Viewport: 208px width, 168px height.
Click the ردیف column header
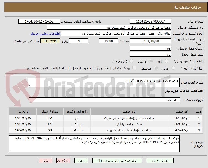(199, 112)
